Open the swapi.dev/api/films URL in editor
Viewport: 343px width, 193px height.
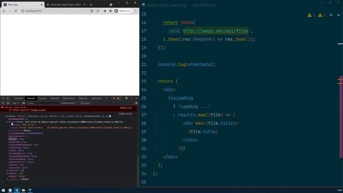(x=216, y=31)
